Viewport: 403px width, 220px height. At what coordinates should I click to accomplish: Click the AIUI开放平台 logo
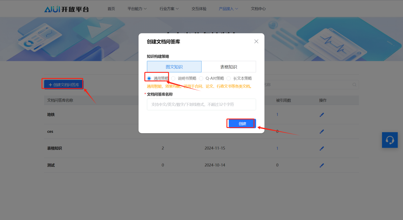[x=66, y=9]
